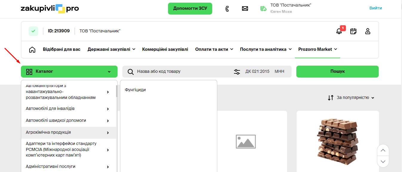The image size is (402, 172).
Task: Open the notifications bell icon
Action: [339, 31]
